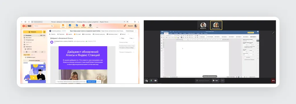This screenshot has width=296, height=104.
Task: Open the Чат button in the call
Action: click(x=215, y=80)
